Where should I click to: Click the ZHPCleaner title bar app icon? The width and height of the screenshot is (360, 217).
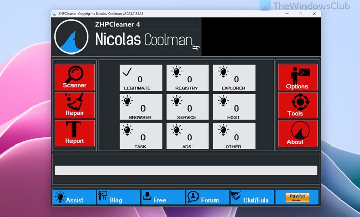[x=55, y=14]
